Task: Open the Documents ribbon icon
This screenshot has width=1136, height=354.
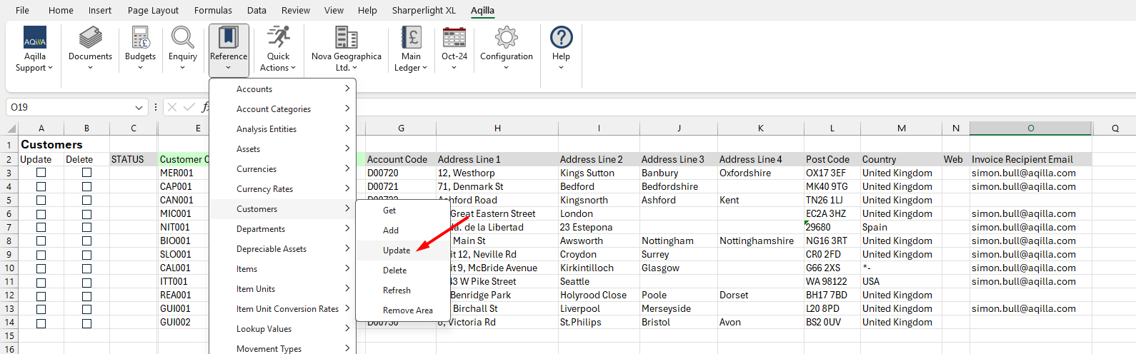Action: click(90, 39)
